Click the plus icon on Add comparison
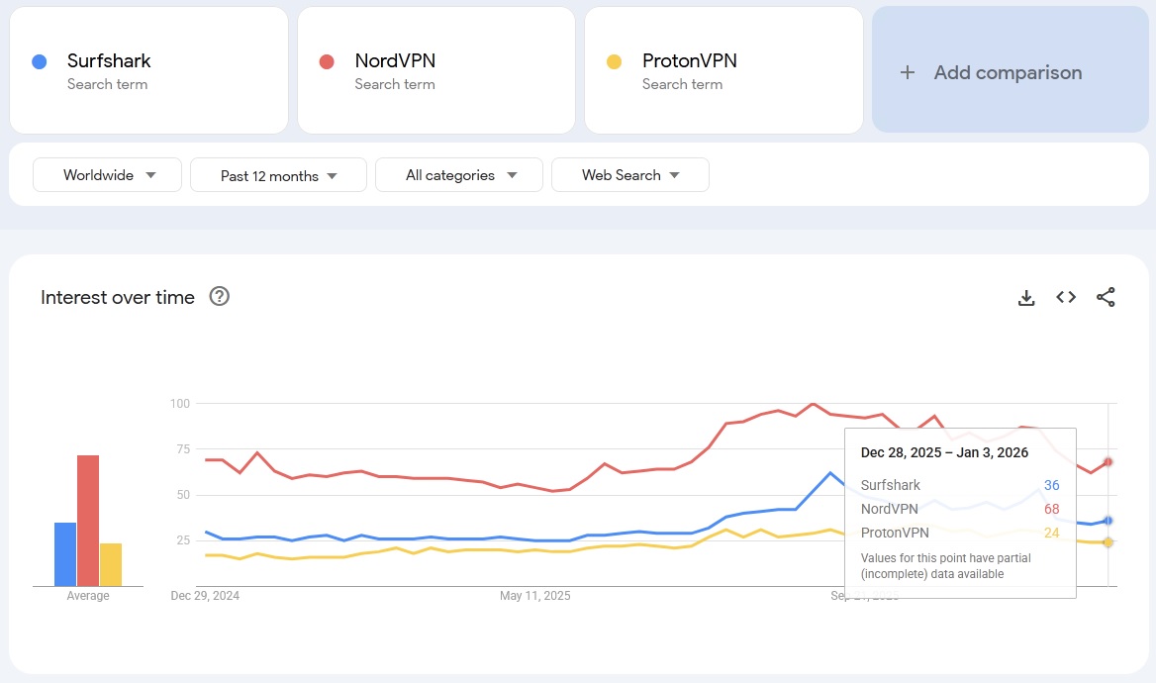Viewport: 1156px width, 683px height. [x=907, y=72]
